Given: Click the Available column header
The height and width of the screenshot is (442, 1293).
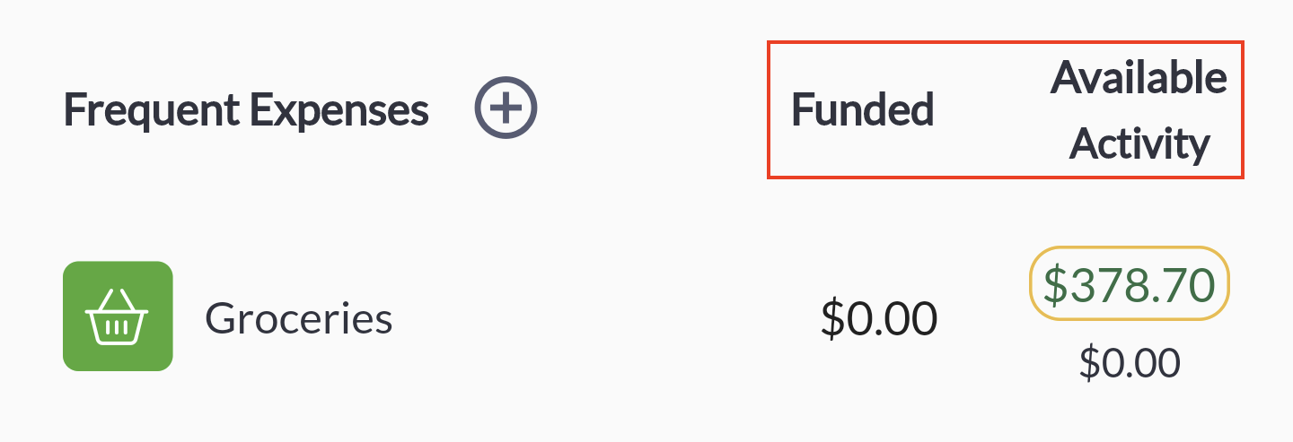Looking at the screenshot, I should click(x=1139, y=78).
